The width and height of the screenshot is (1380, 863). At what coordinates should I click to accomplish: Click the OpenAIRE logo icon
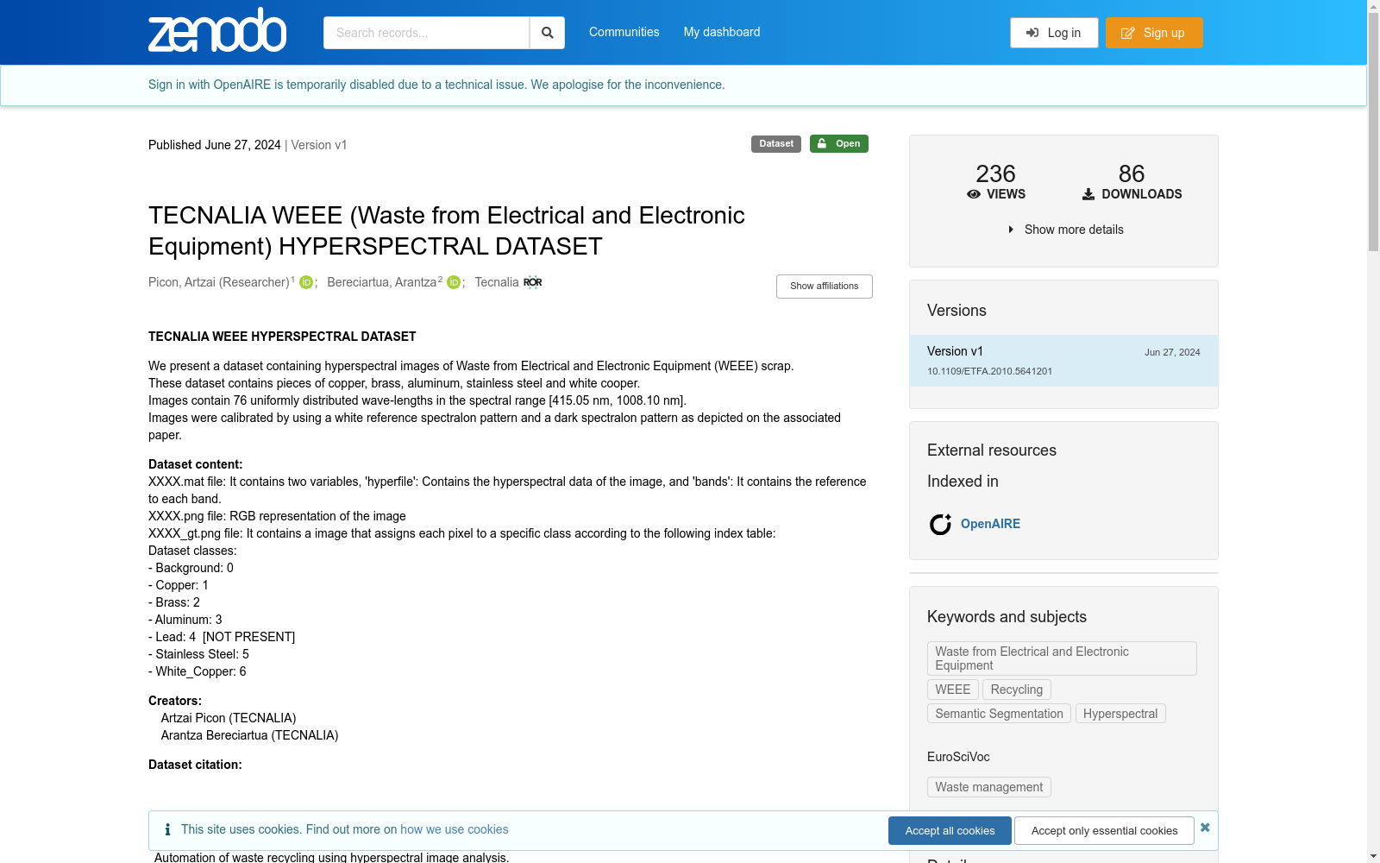(x=940, y=524)
